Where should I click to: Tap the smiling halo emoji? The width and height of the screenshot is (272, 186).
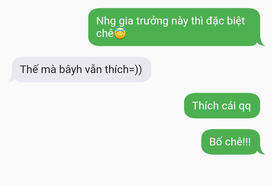click(x=120, y=33)
